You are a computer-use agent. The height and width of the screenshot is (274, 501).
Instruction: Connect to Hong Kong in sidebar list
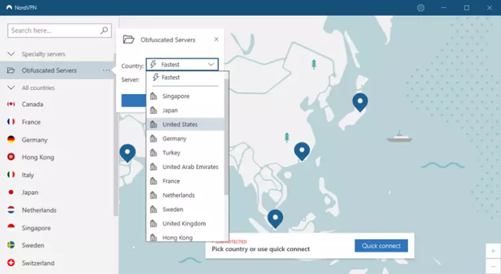pos(38,157)
